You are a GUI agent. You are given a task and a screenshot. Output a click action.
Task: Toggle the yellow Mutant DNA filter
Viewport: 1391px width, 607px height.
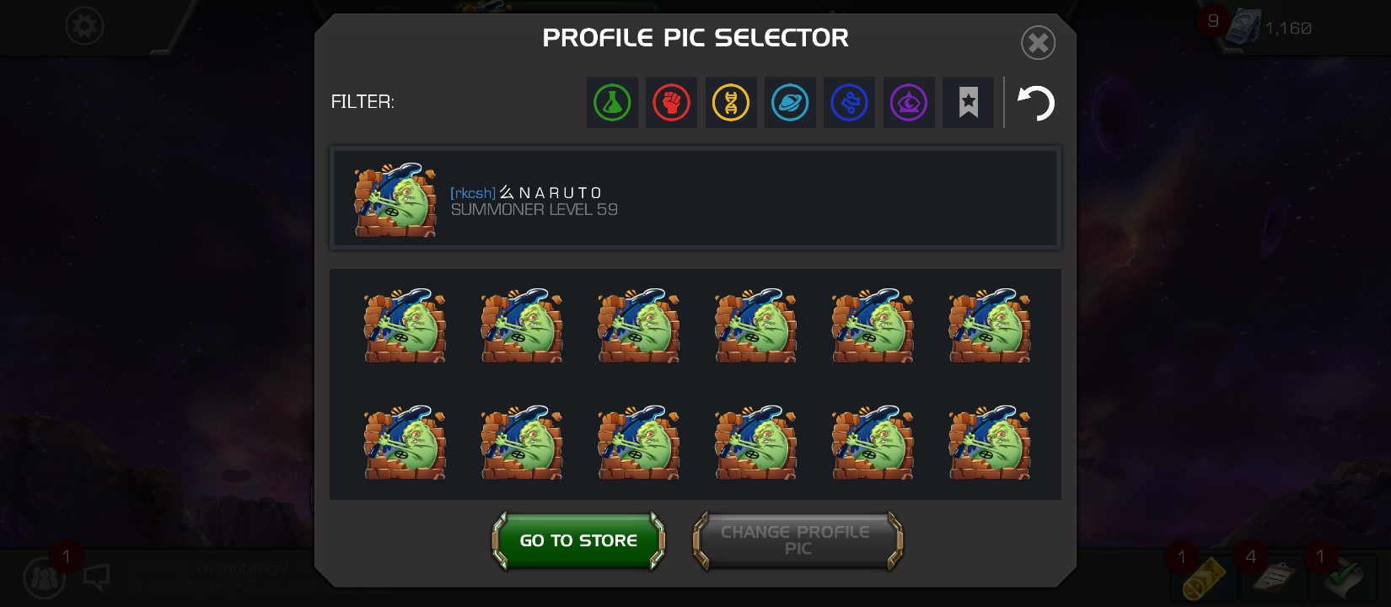731,103
